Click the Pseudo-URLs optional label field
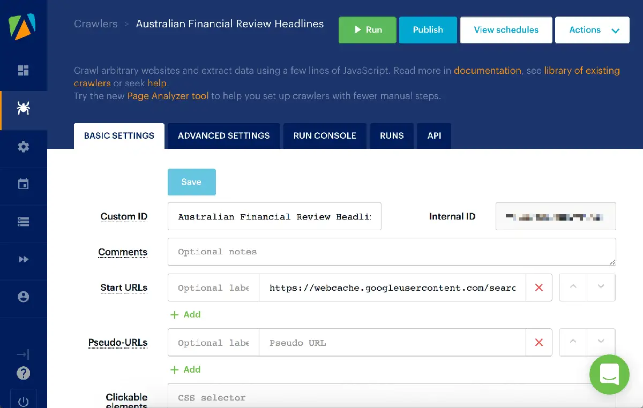 pos(213,343)
